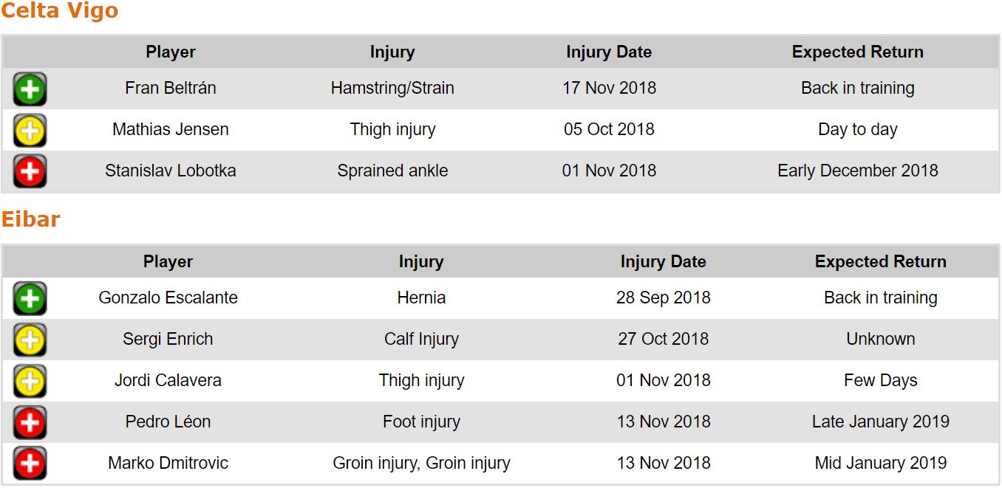Select the Sergi Enrich player name

(168, 339)
